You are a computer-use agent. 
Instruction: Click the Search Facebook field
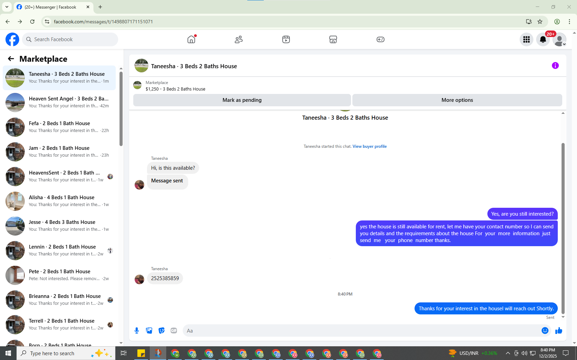click(x=70, y=39)
